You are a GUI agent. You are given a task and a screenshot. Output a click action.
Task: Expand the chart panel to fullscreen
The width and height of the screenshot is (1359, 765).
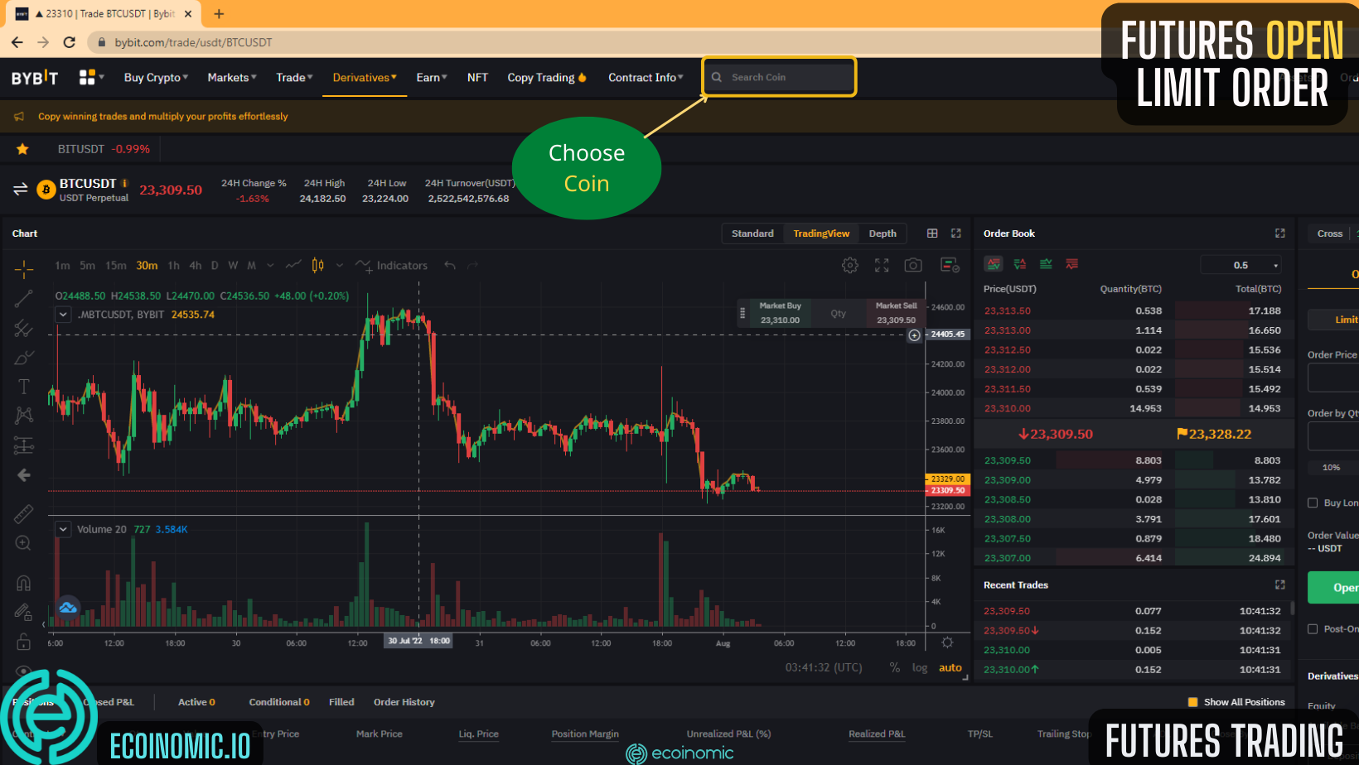956,233
